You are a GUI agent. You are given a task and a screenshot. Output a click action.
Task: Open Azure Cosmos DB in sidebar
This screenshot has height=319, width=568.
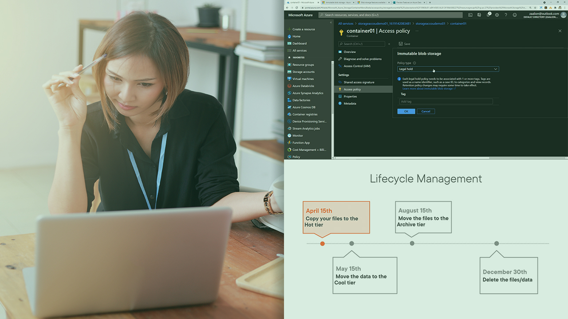coord(304,107)
